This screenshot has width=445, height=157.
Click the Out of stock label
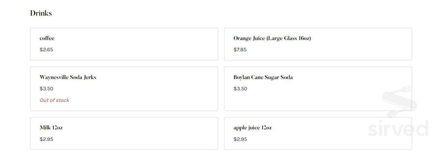(54, 100)
